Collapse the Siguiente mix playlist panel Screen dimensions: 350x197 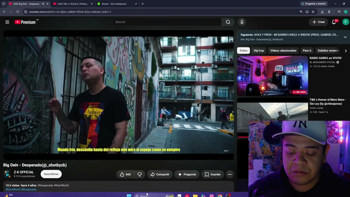point(345,37)
